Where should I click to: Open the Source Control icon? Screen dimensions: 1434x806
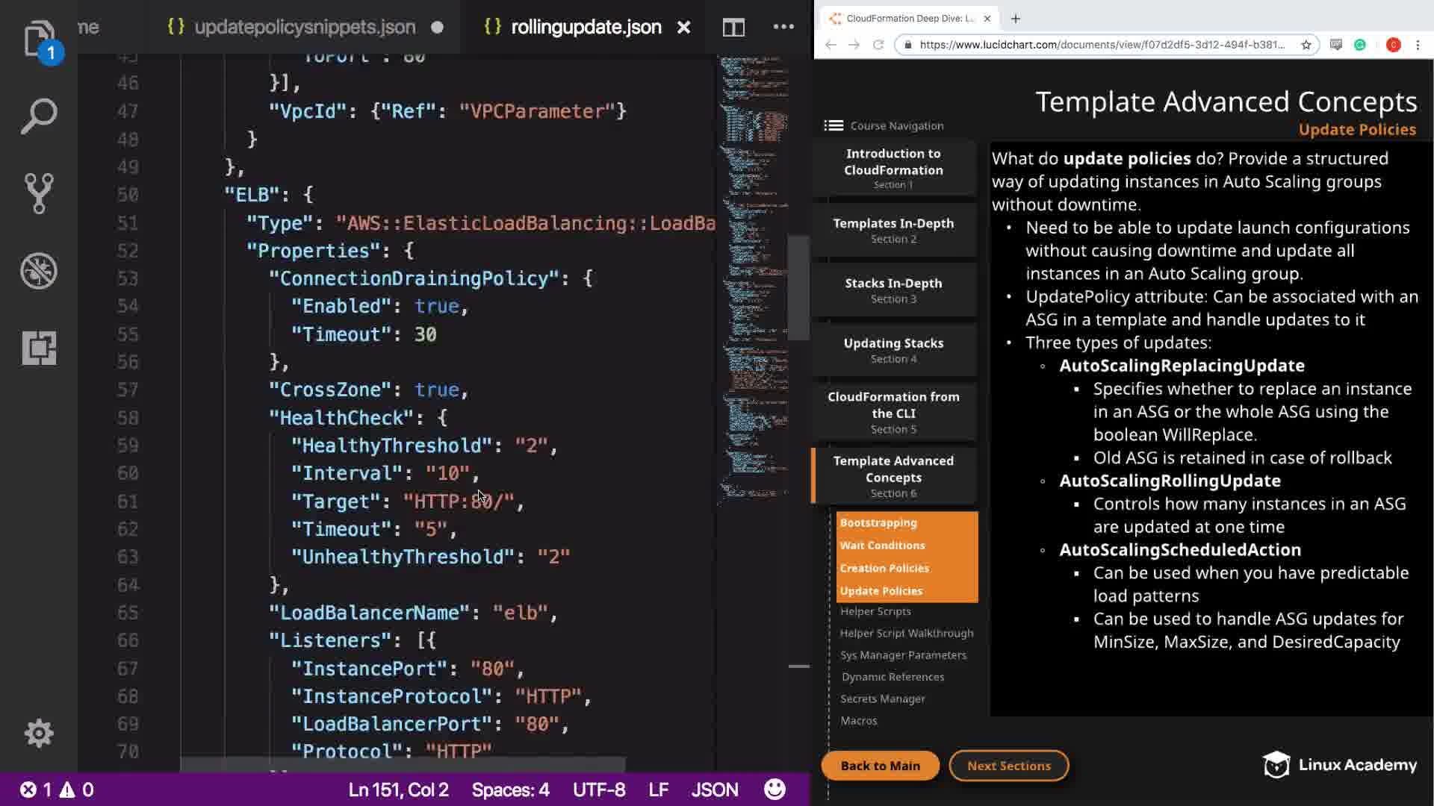(39, 193)
